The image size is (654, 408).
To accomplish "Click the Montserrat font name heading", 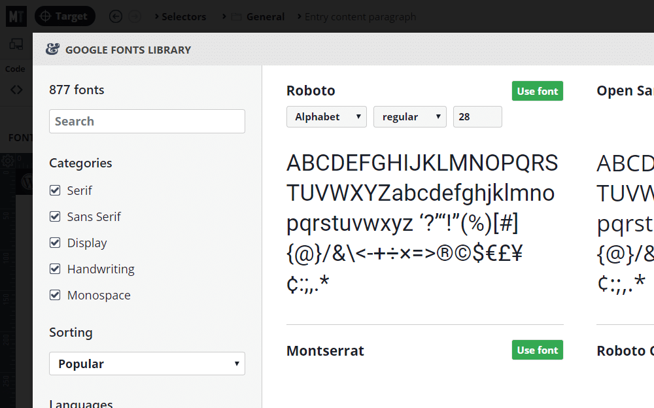I will click(x=325, y=351).
